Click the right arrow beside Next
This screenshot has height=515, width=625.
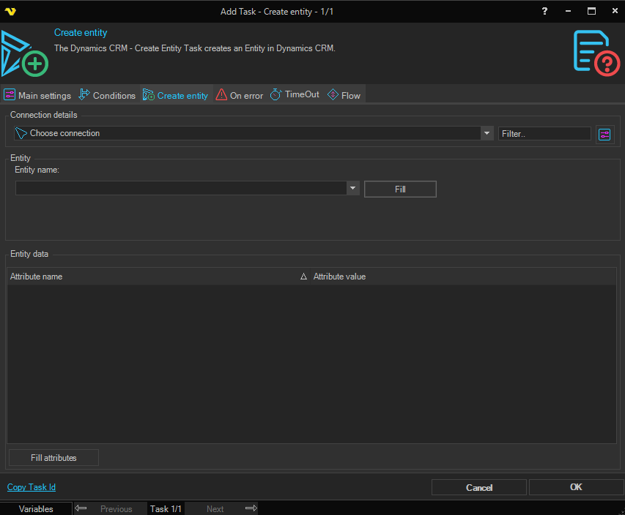(x=251, y=508)
